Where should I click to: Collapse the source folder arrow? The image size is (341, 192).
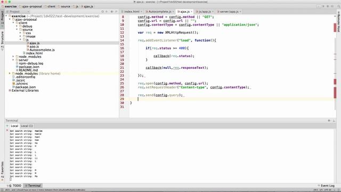[x=17, y=30]
